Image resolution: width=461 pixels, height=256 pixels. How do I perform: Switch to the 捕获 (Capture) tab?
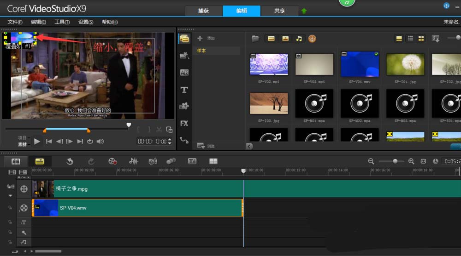[203, 11]
